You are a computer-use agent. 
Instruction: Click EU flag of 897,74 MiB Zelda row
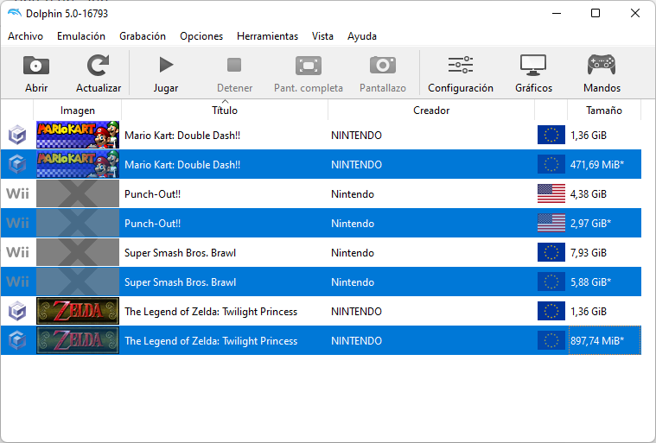551,340
